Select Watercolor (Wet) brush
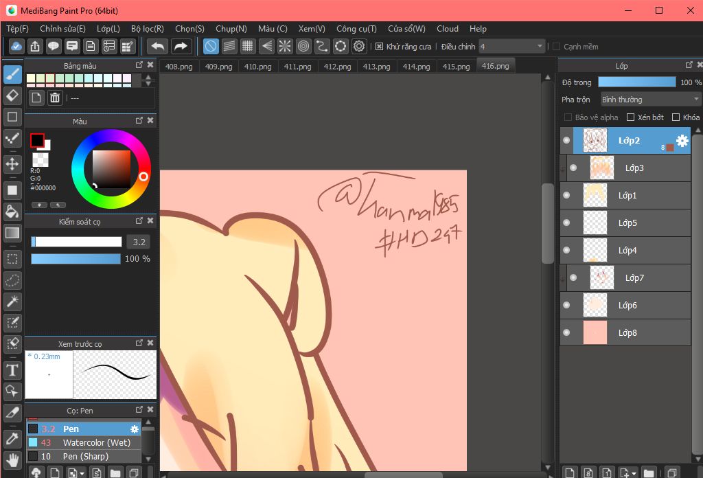This screenshot has height=478, width=703. 84,442
